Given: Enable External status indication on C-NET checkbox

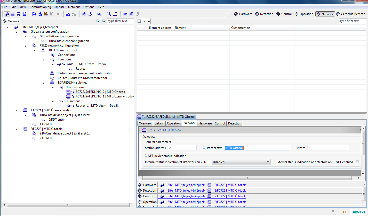Looking at the screenshot, I should tap(357, 162).
